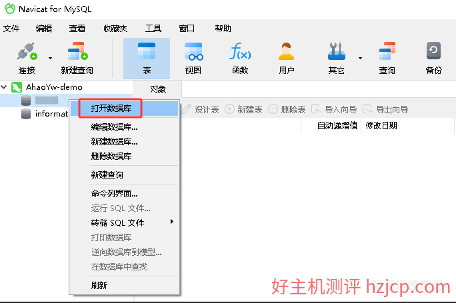The height and width of the screenshot is (303, 456).
Task: Click the information_schema database cylinder icon
Action: (x=26, y=114)
